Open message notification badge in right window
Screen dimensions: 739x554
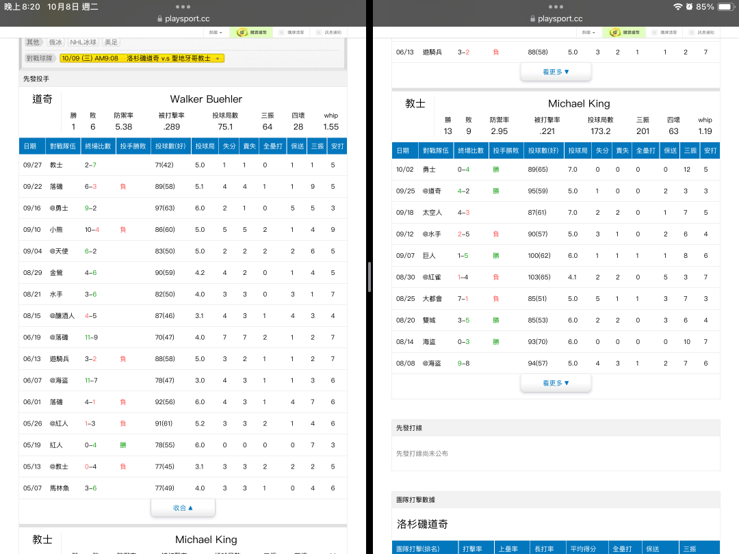702,32
